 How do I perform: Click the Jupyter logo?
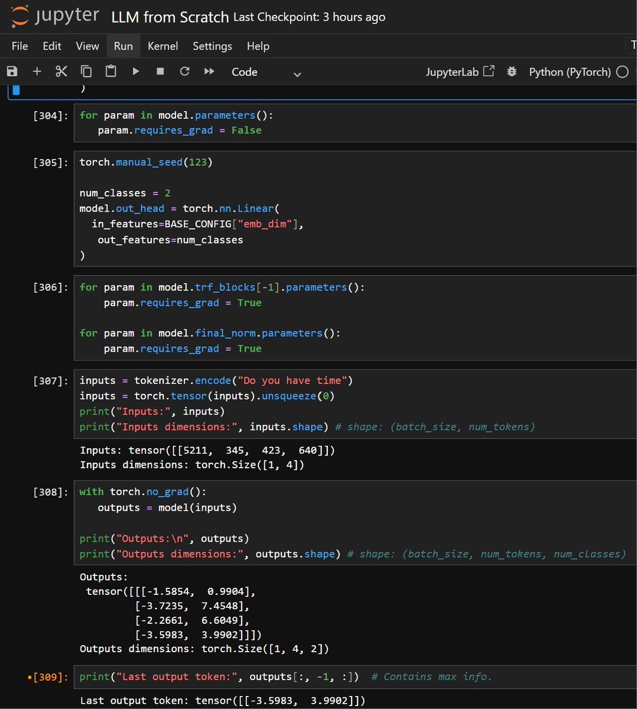(x=55, y=16)
